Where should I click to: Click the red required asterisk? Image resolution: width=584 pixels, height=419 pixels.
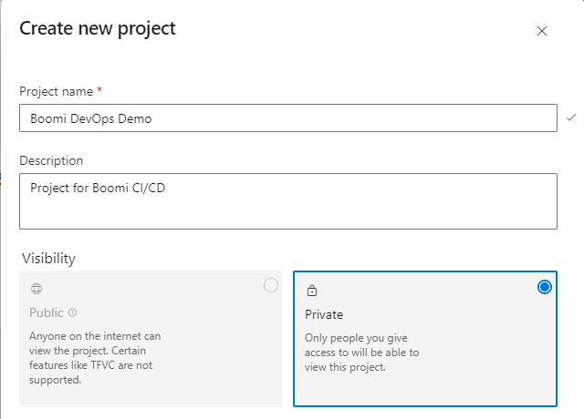coord(99,89)
